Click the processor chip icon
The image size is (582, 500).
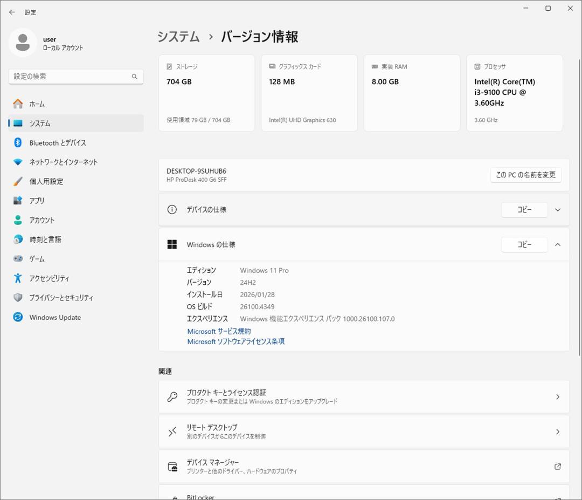coord(477,66)
